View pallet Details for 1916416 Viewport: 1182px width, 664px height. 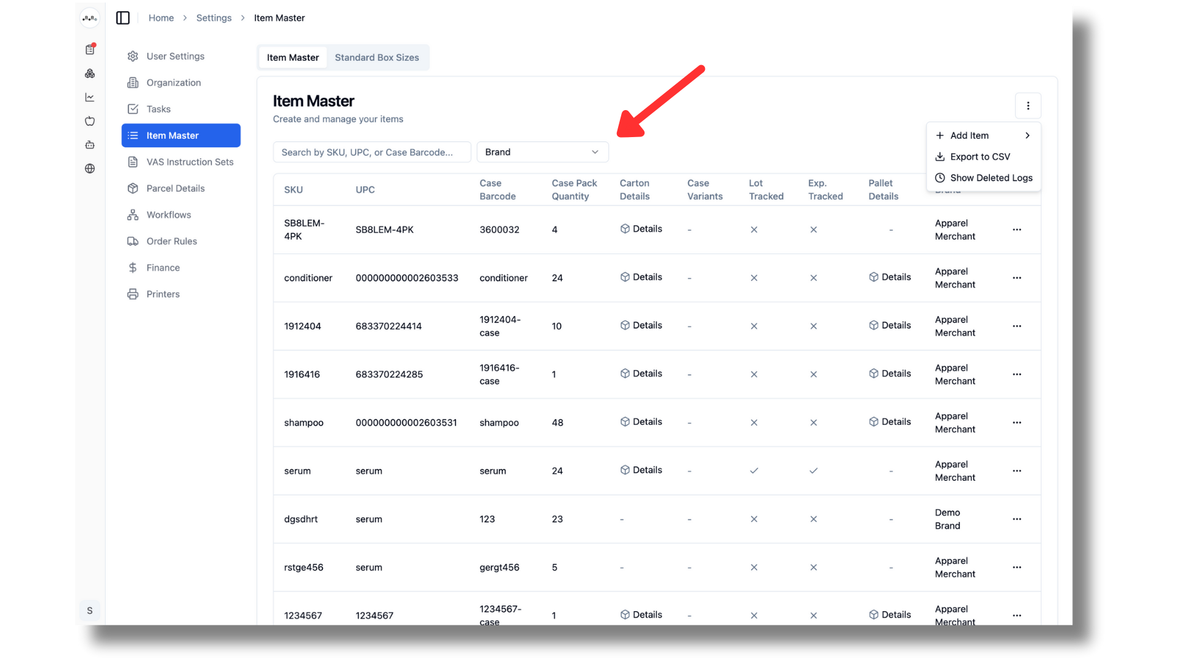[x=890, y=373]
